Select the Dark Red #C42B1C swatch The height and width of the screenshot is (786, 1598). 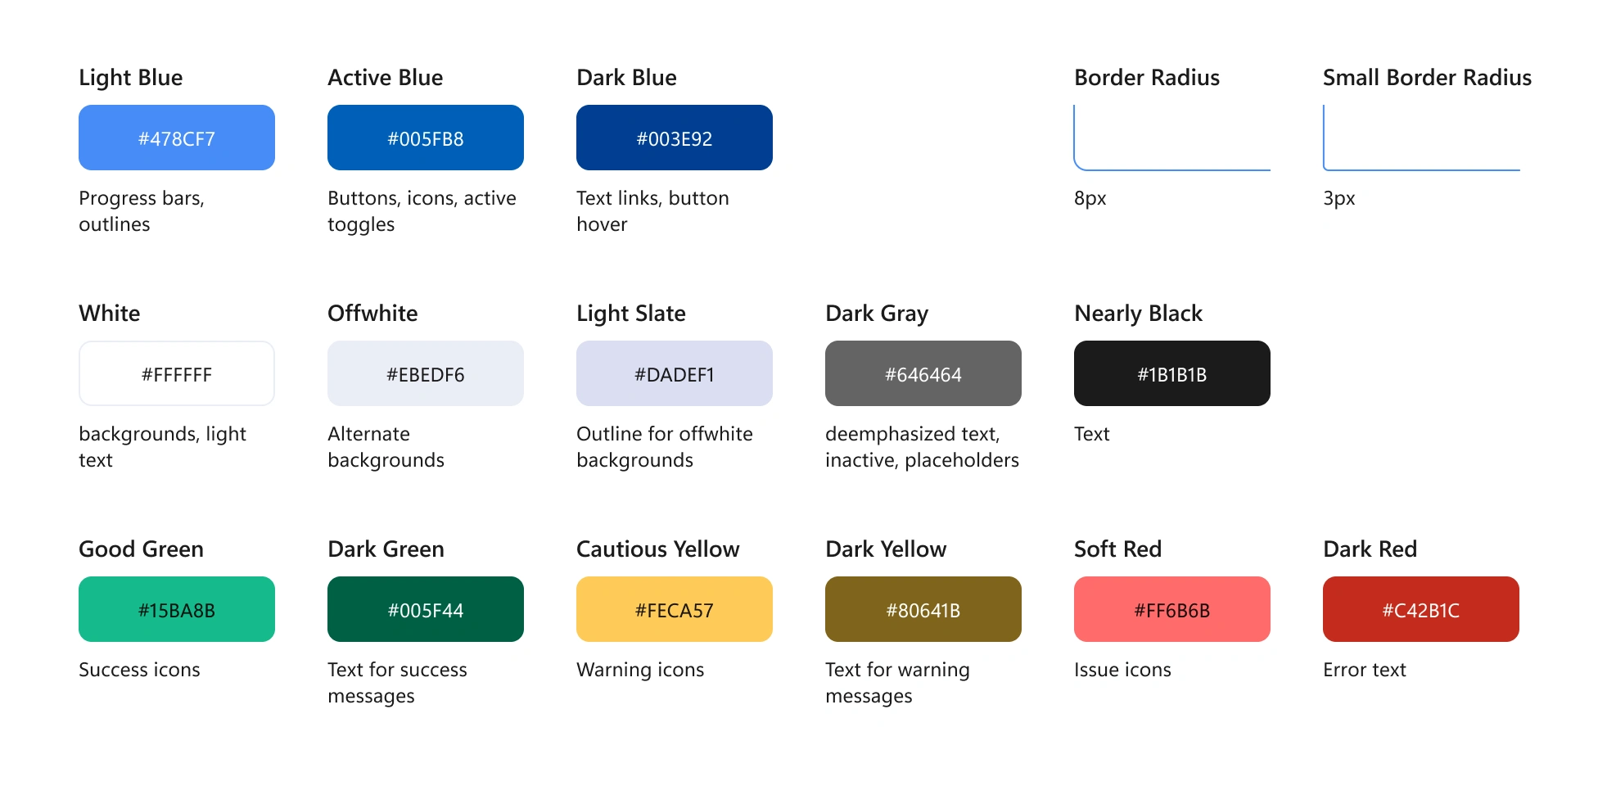[x=1421, y=609]
